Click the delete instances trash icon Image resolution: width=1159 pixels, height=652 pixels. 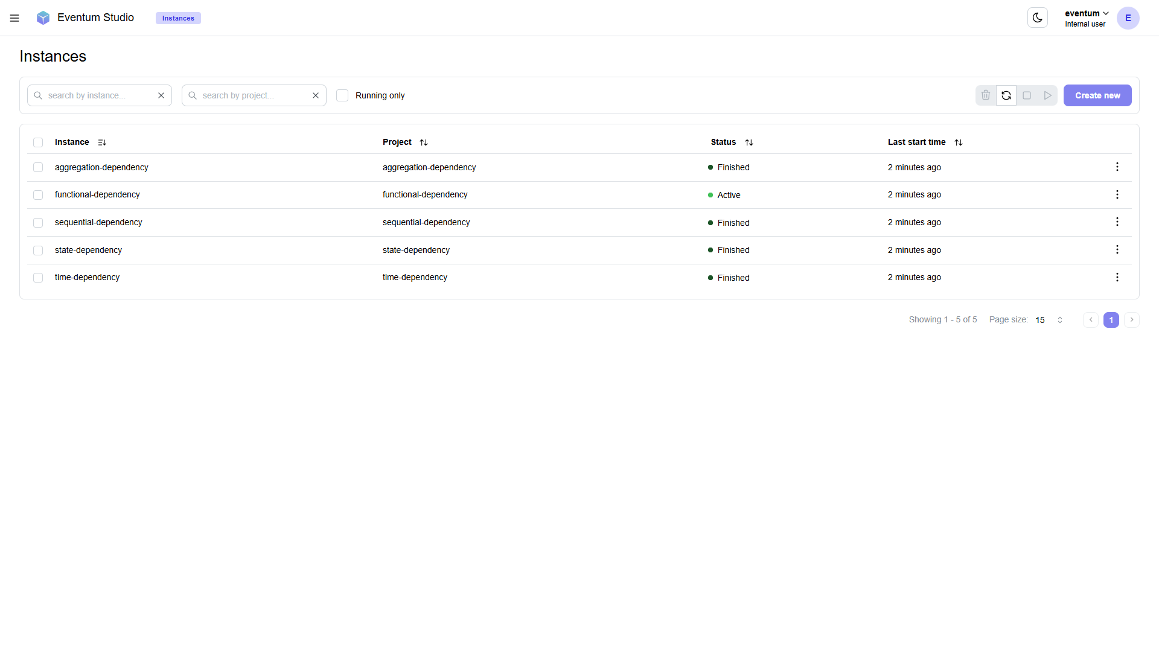986,95
